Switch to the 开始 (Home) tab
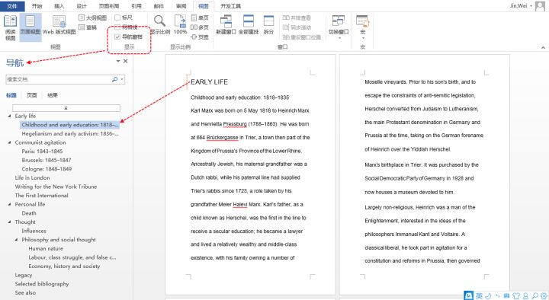The height and width of the screenshot is (300, 549). click(37, 6)
